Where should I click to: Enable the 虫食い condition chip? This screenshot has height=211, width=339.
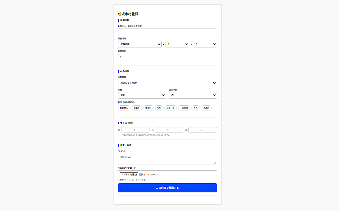click(x=148, y=108)
